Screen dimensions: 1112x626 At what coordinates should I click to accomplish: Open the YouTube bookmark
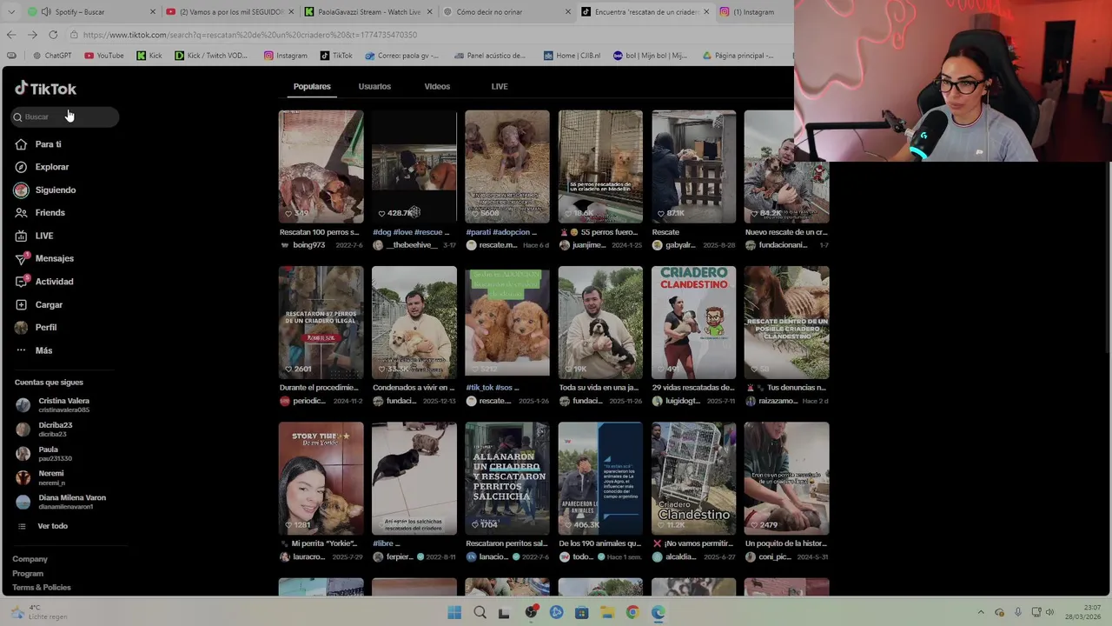(x=104, y=56)
